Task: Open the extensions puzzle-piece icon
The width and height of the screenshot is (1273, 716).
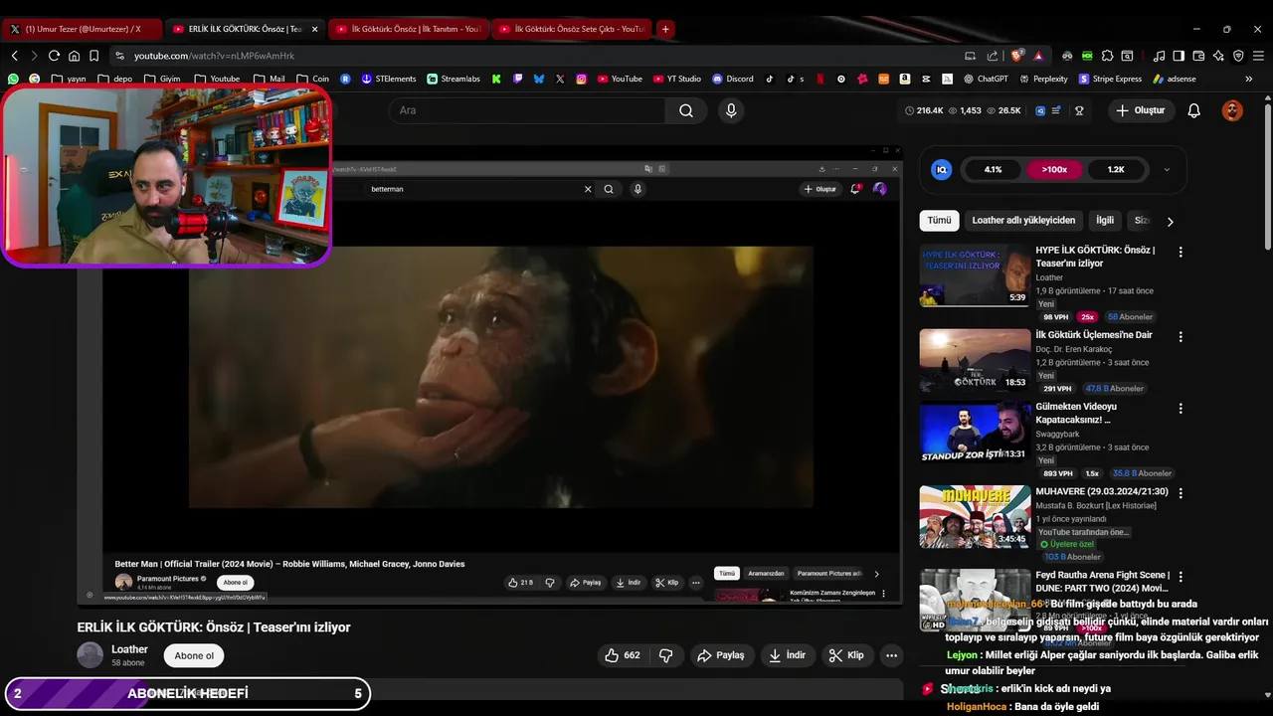Action: pos(1108,56)
